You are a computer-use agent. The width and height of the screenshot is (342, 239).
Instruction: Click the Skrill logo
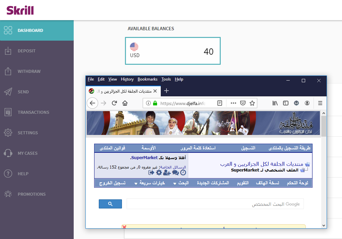tap(20, 10)
